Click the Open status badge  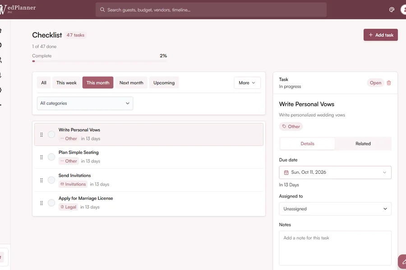375,83
